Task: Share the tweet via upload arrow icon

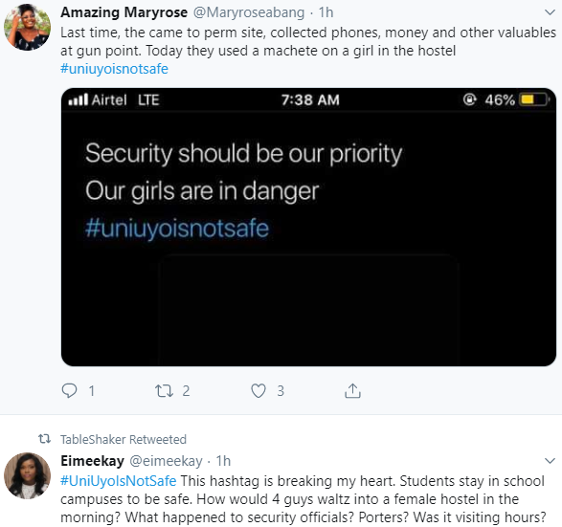Action: [x=352, y=390]
